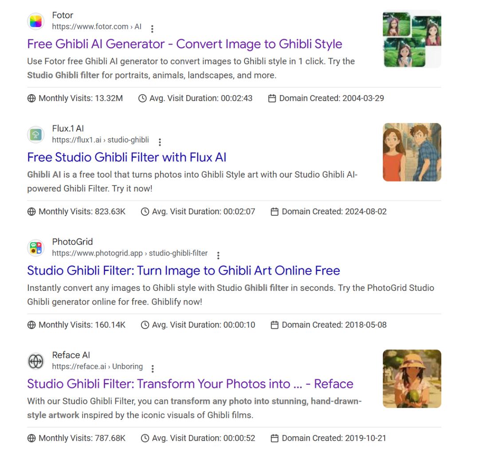The width and height of the screenshot is (479, 457).
Task: Click the https://www.photogrid.app URL text
Action: pyautogui.click(x=97, y=253)
